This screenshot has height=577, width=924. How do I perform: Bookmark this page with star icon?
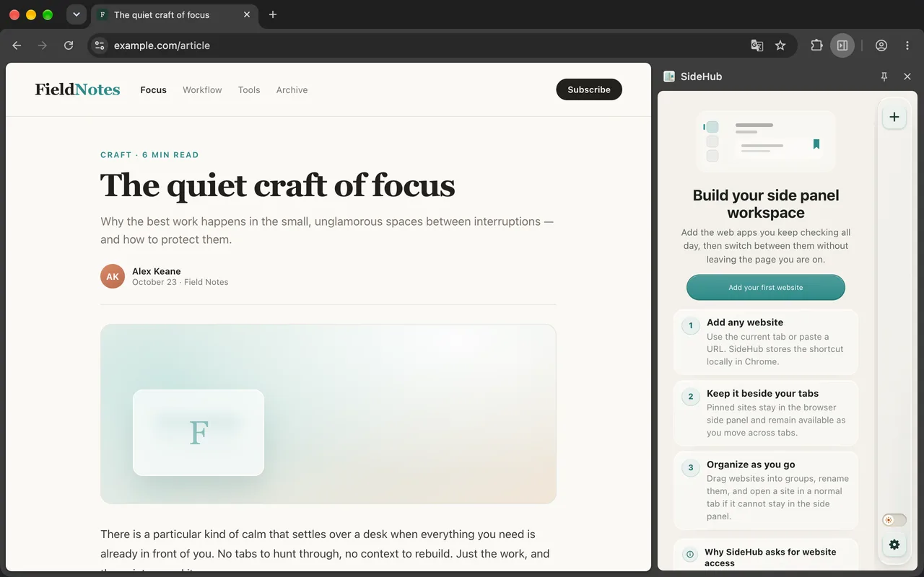780,45
